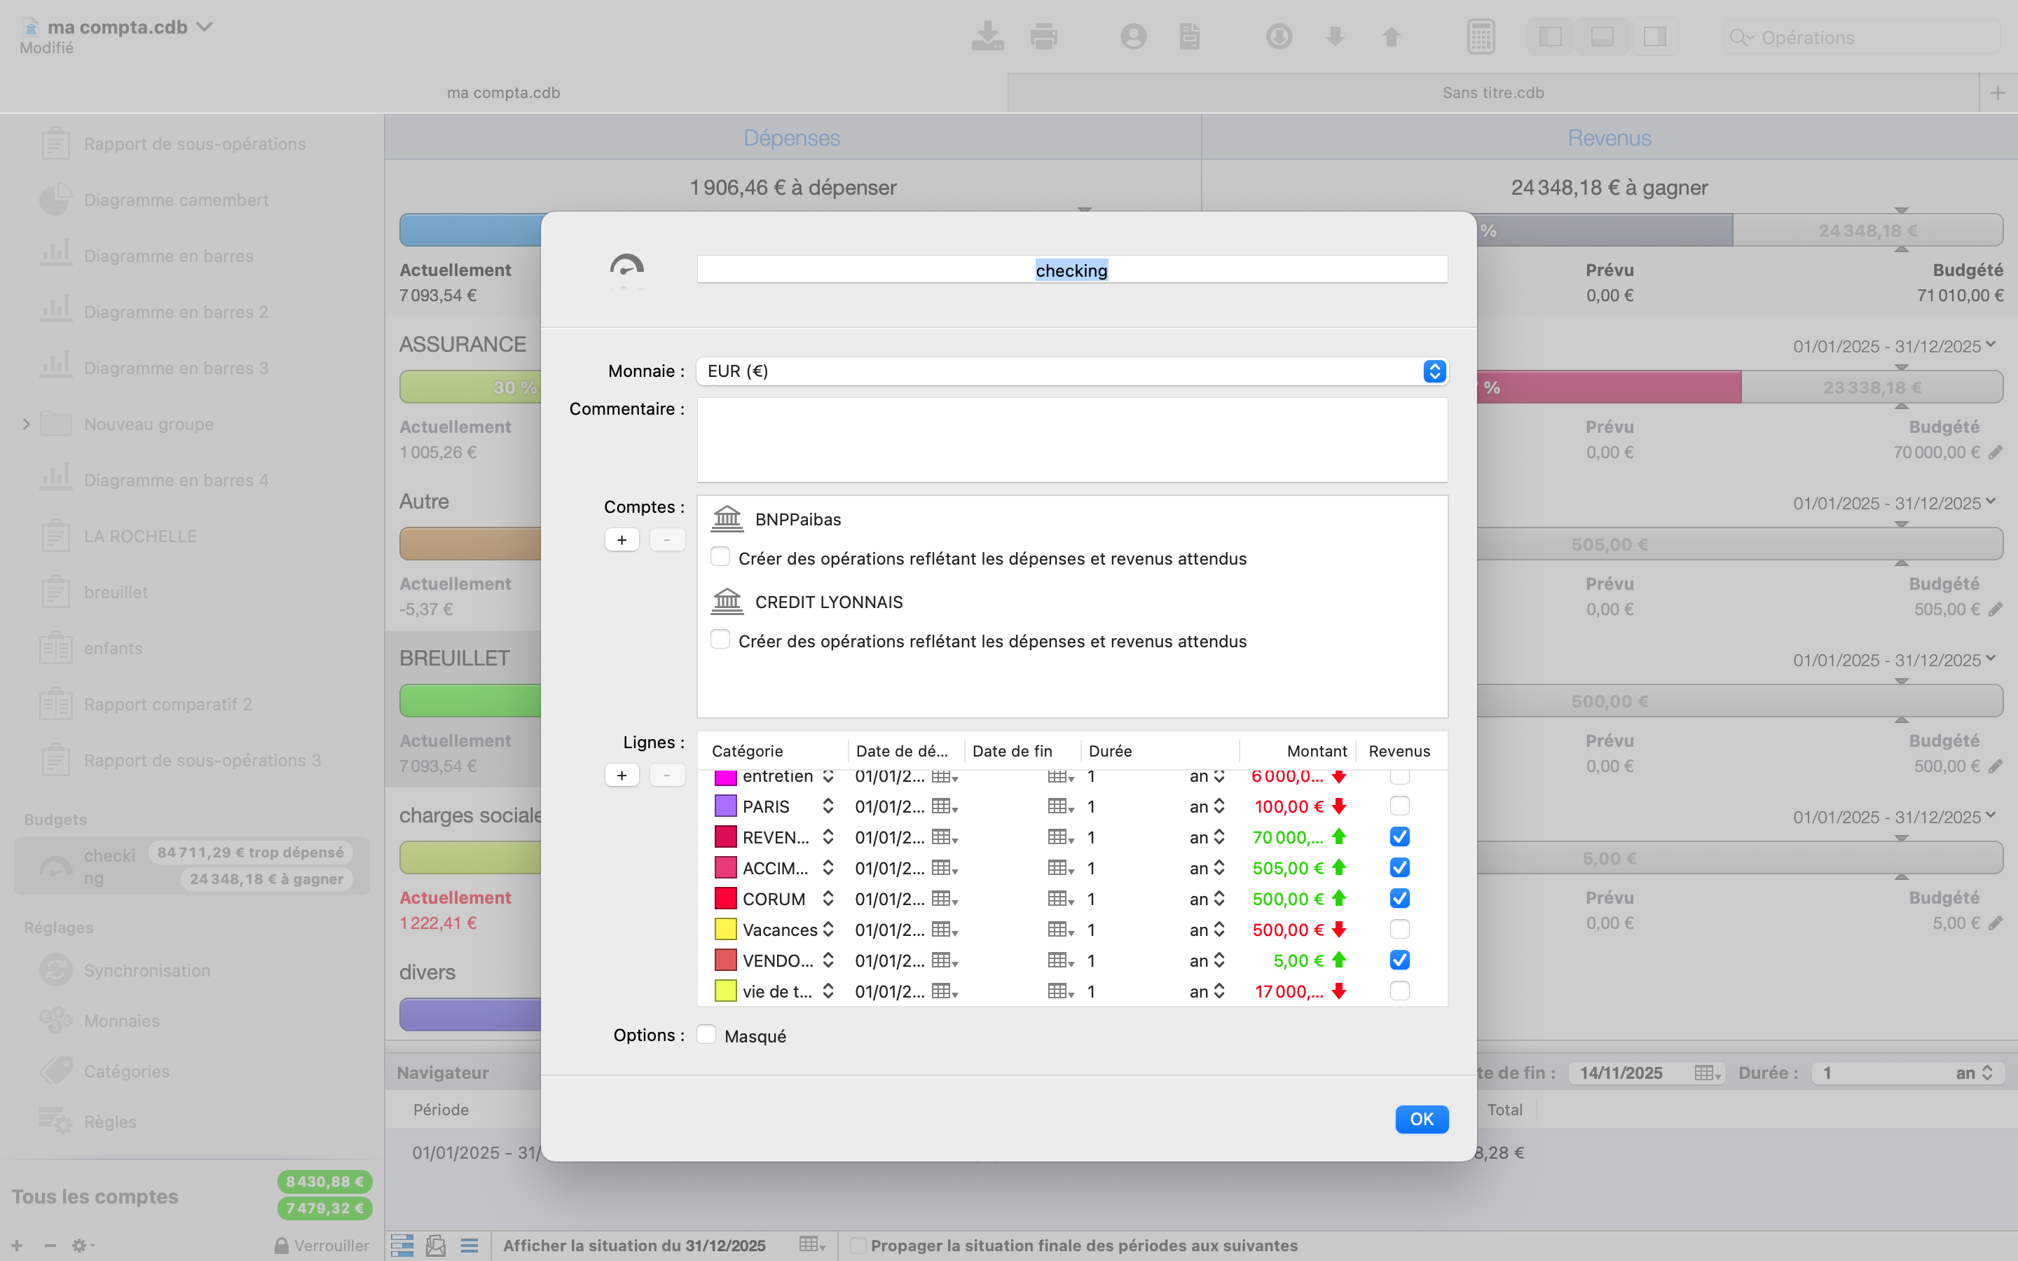Select the ma compta.cdb tab

coord(503,92)
